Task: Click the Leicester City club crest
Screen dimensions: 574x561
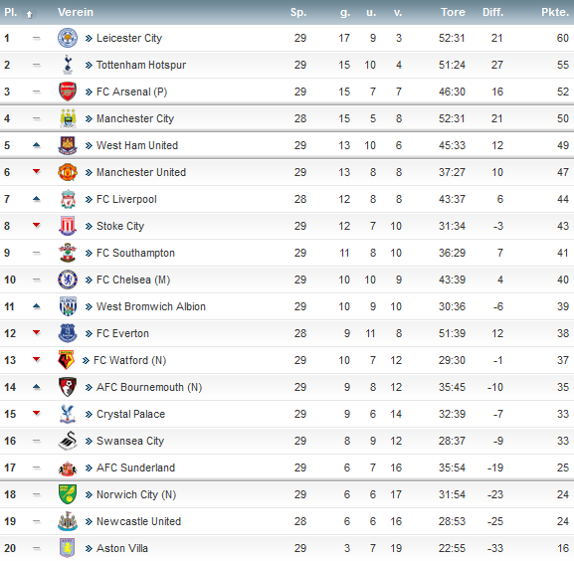Action: 68,38
